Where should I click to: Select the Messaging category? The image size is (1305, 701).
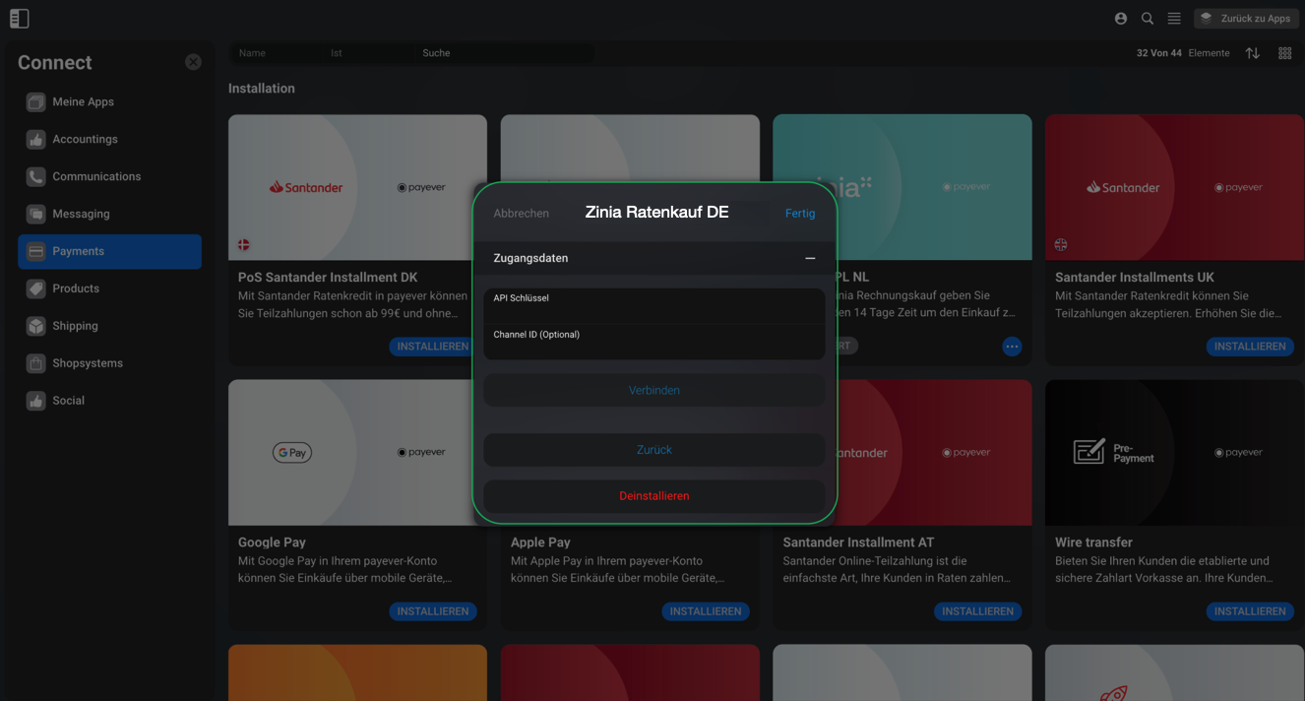point(109,215)
